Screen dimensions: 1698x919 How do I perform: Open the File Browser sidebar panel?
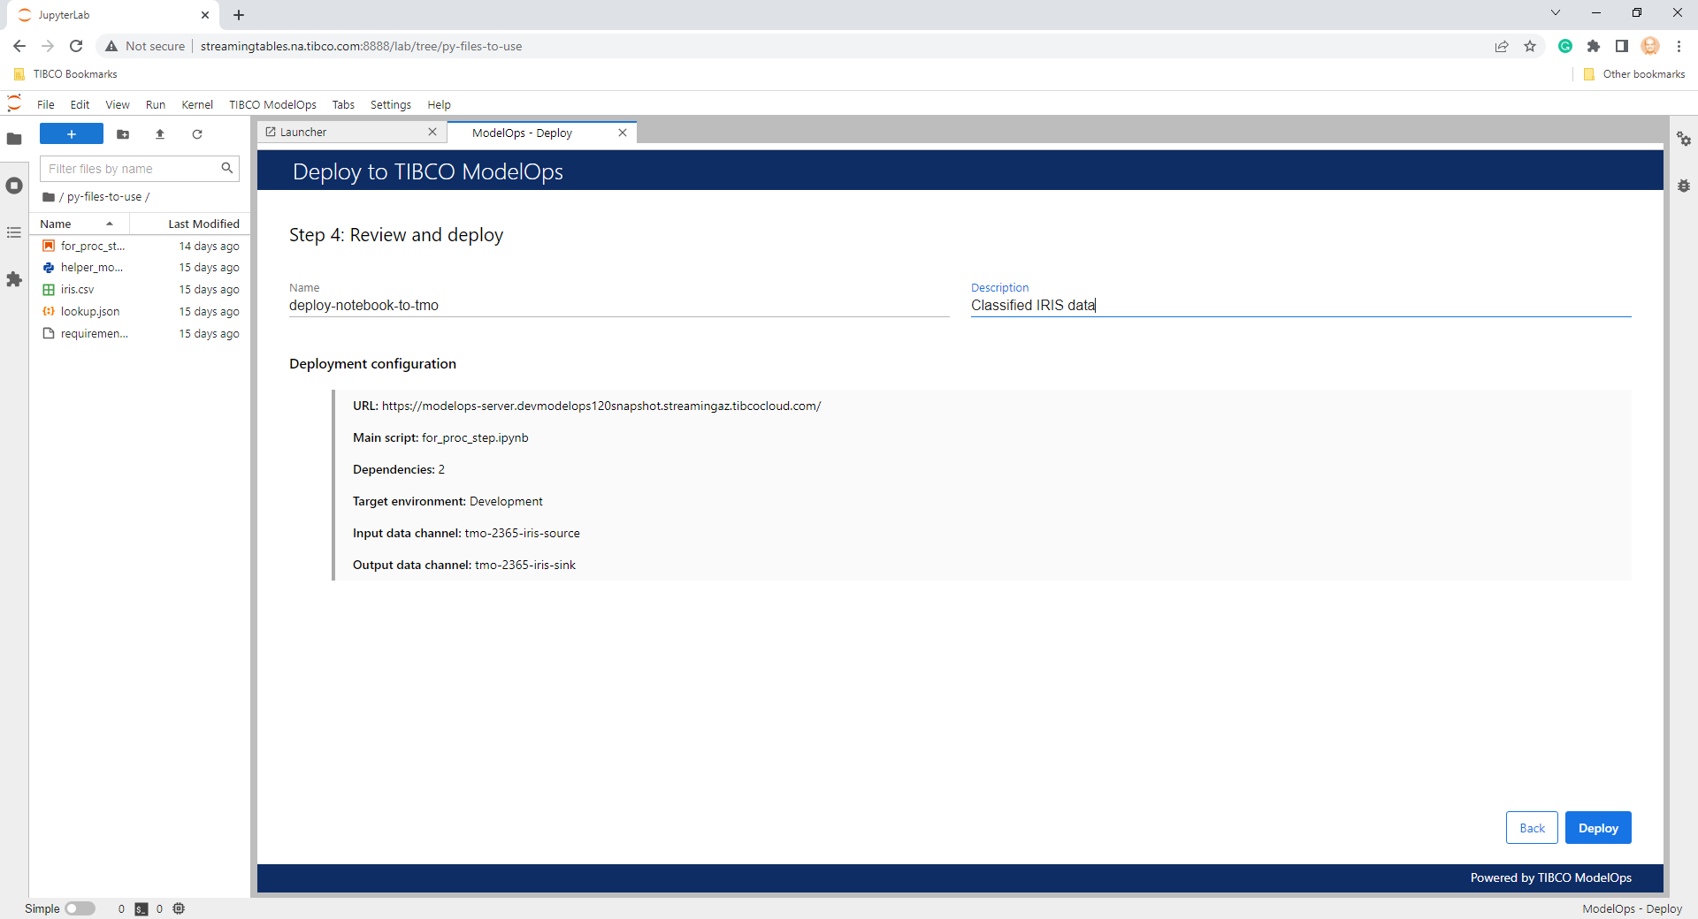14,139
